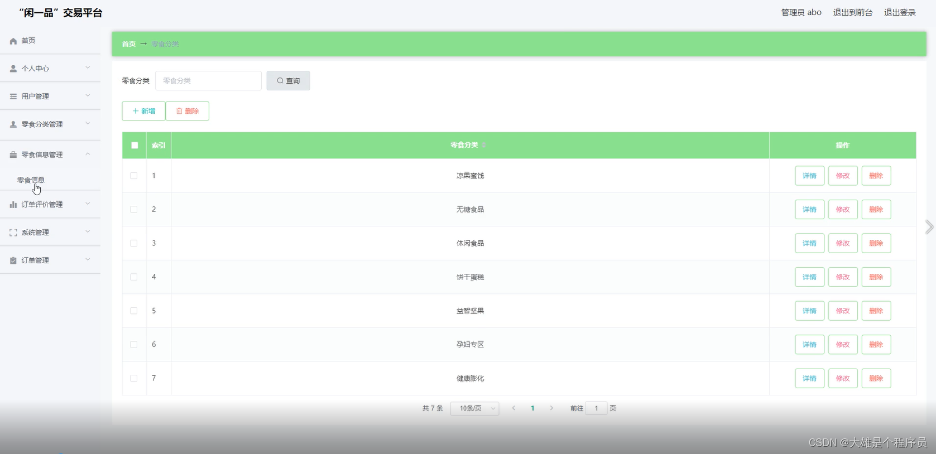Click the home icon beside 首页 in sidebar
The width and height of the screenshot is (936, 454).
[x=13, y=41]
